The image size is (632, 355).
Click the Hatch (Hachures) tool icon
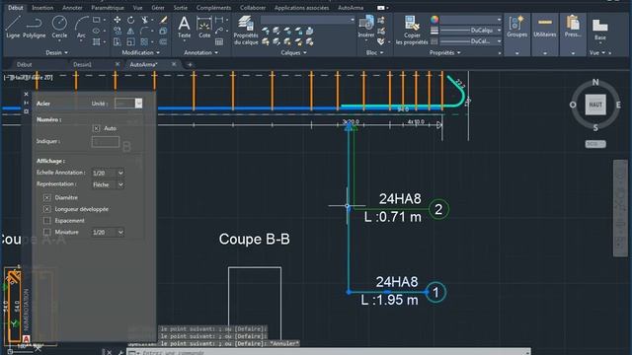pyautogui.click(x=97, y=41)
